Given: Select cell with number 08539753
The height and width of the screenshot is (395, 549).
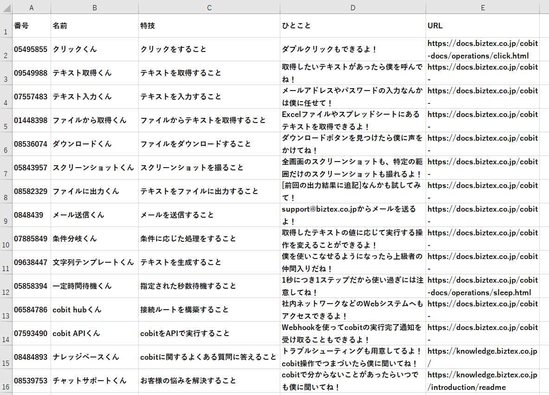Looking at the screenshot, I should (32, 381).
